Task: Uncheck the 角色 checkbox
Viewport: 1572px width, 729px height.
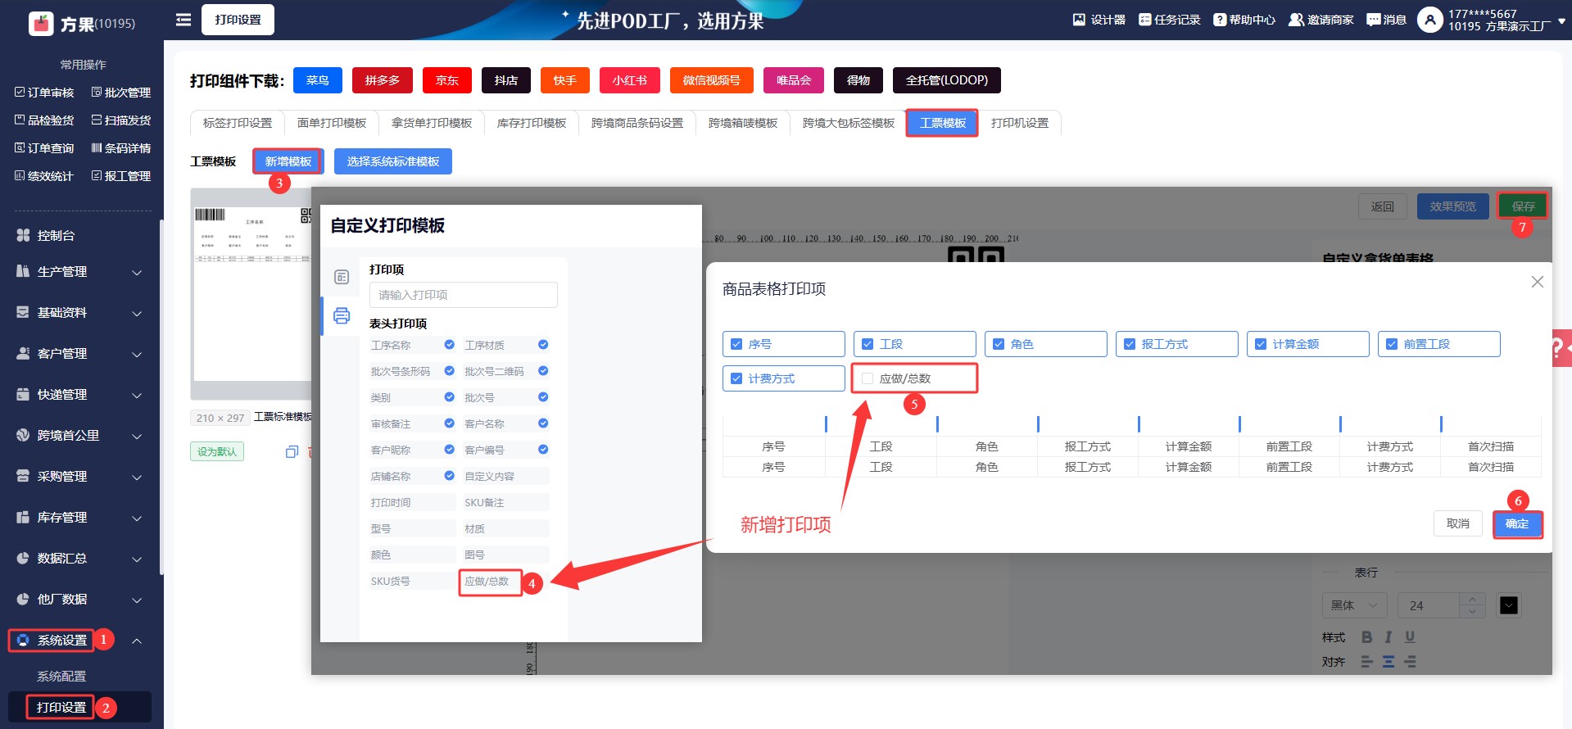Action: 999,344
